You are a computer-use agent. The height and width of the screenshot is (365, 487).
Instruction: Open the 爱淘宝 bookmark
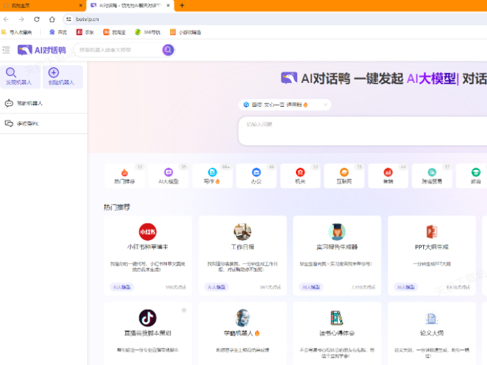[114, 32]
